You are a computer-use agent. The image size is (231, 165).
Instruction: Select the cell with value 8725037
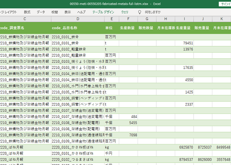(x=203, y=147)
